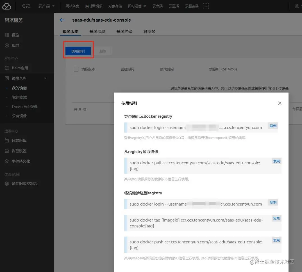Image resolution: width=302 pixels, height=272 pixels.
Task: Switch to the 镜像版本 tab
Action: point(71,31)
